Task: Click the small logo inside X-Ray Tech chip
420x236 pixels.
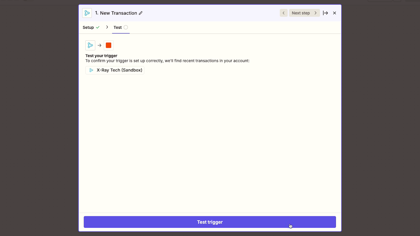Action: coord(91,70)
